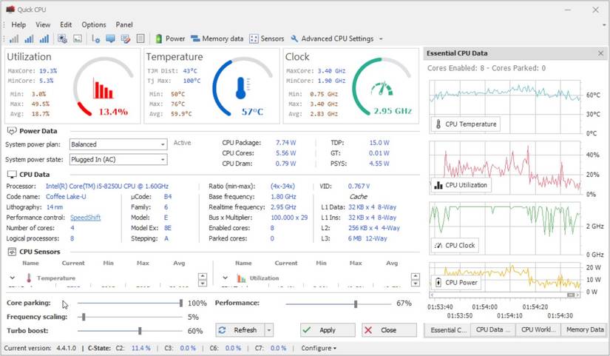Switch to the CPU Data tab
Viewport: 610px width, 356px height.
[x=493, y=330]
